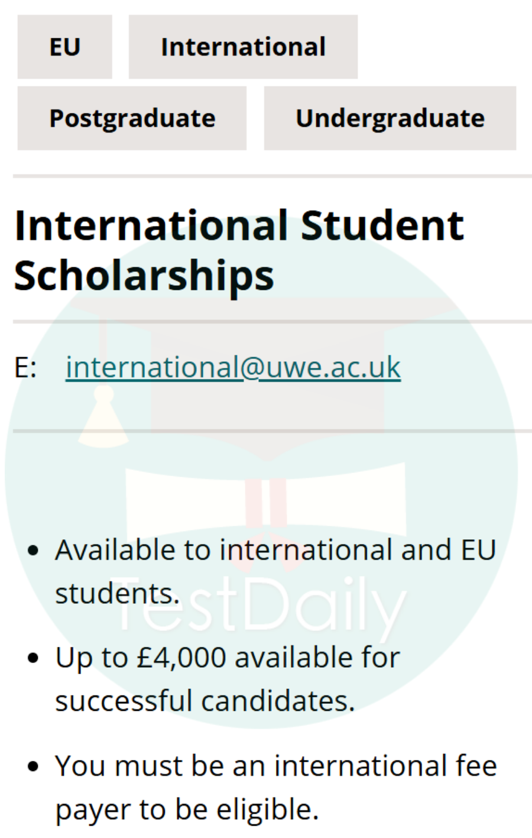Click the bullet dot before 'Up to £4,000'
Image resolution: width=532 pixels, height=838 pixels.
(33, 658)
